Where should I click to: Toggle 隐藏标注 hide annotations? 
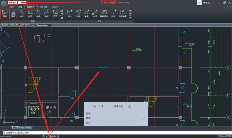104,13
